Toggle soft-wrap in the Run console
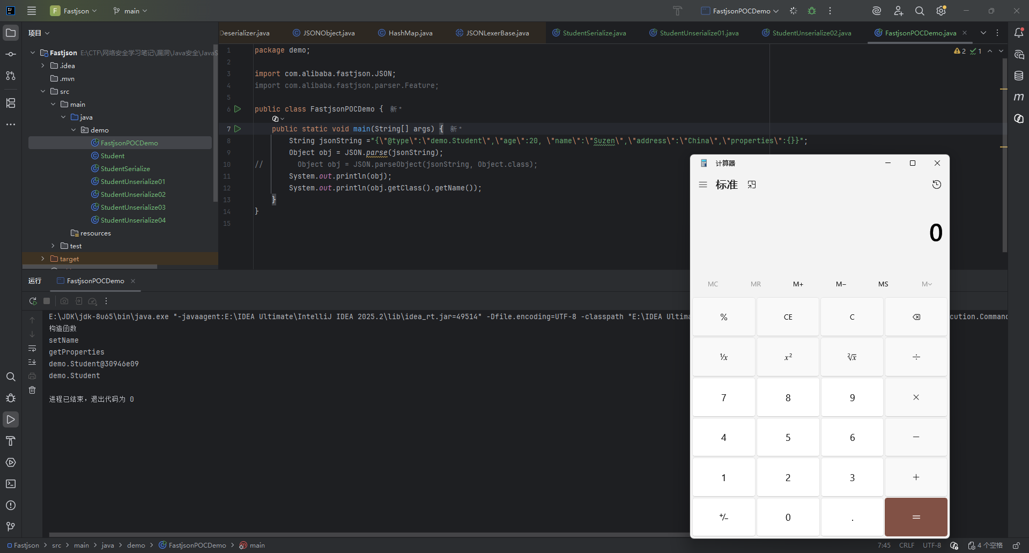The image size is (1029, 553). [32, 349]
